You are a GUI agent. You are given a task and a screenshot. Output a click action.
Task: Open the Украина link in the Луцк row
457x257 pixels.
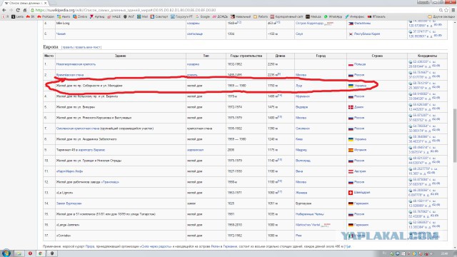360,86
